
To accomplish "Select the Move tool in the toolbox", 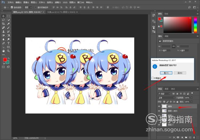I will tap(3, 16).
